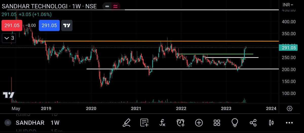Change chart type via candlestick icon
The image size is (304, 133).
(x=271, y=123)
